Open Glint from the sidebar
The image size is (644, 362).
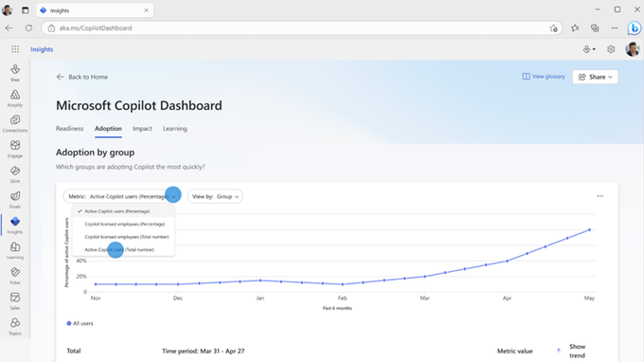(15, 174)
